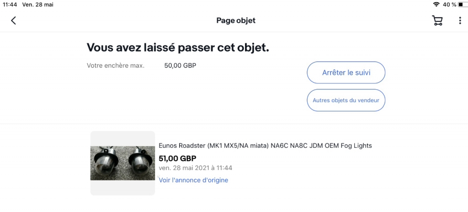Viewport: 468px width, 212px height.
Task: Click the Arrêter le suivi button
Action: coord(346,72)
